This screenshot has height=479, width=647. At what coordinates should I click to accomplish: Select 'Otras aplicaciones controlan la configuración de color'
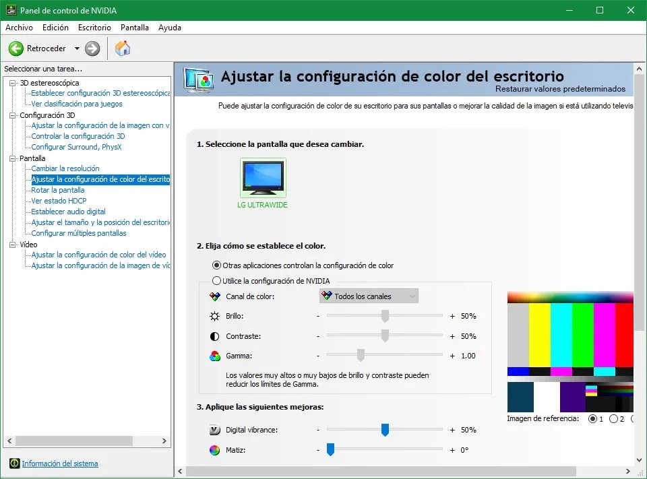216,265
